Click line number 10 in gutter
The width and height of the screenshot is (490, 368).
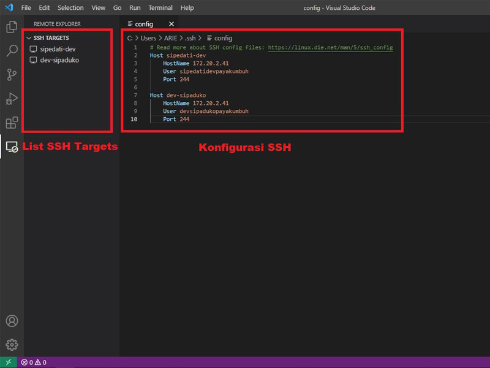coord(134,119)
